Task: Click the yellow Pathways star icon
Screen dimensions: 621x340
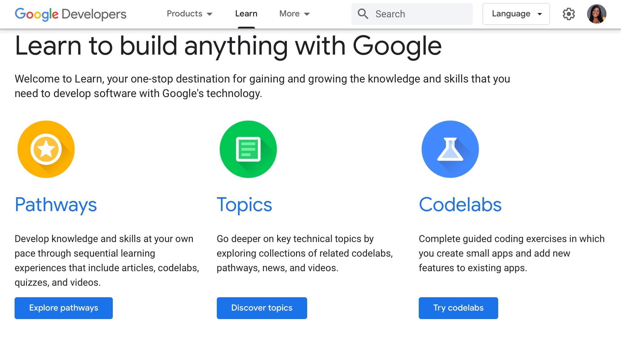Action: (46, 149)
